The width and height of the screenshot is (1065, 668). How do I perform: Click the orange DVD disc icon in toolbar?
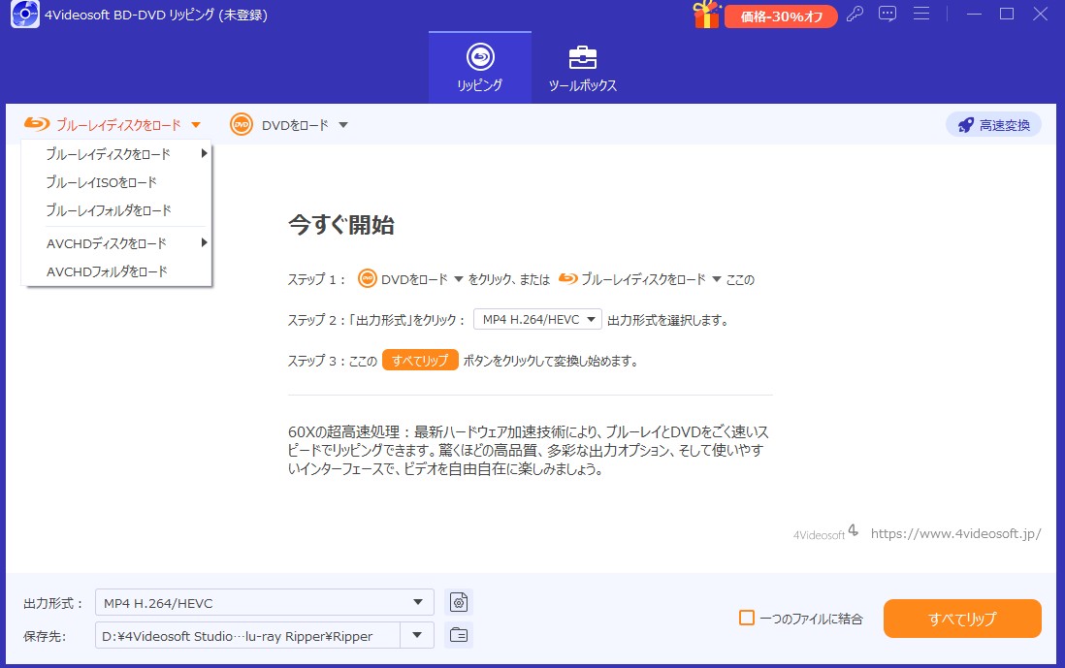(242, 125)
